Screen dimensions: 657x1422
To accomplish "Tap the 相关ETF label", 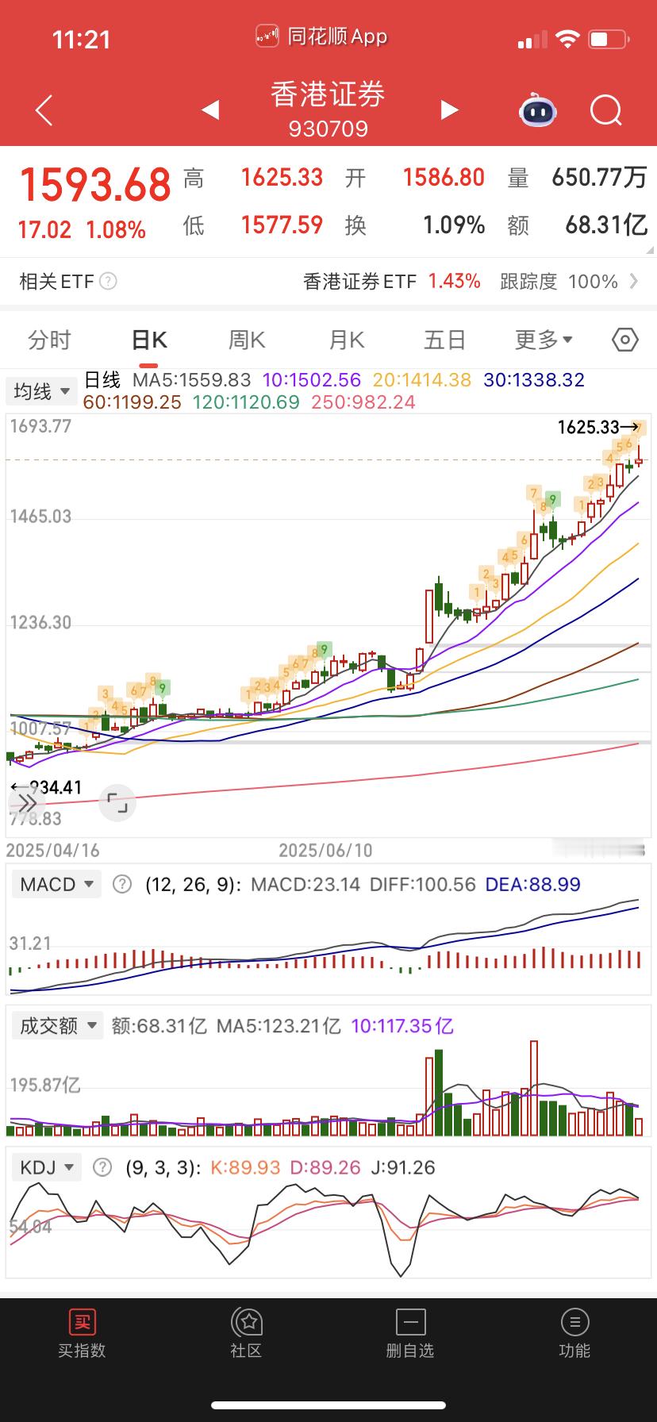I will tap(56, 281).
